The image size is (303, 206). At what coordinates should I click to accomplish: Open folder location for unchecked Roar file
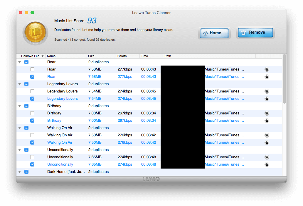click(x=267, y=69)
